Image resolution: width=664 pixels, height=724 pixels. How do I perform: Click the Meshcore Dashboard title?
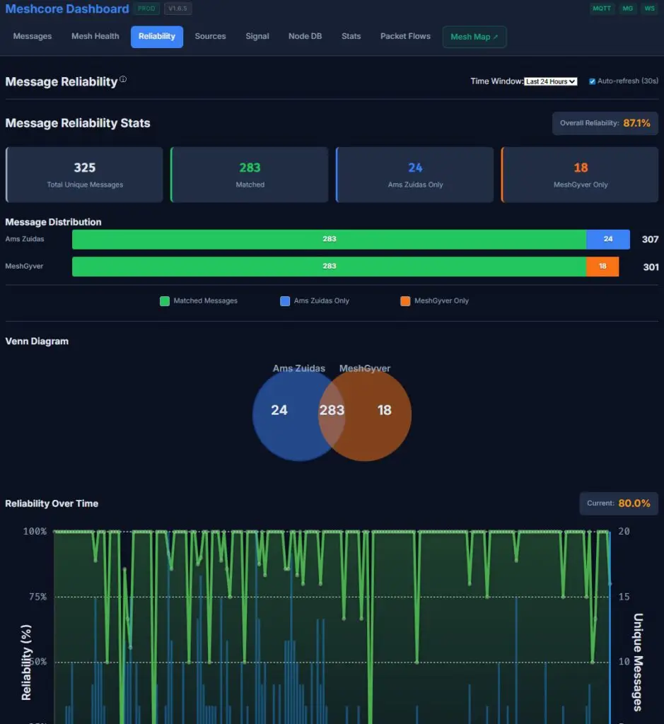(67, 9)
